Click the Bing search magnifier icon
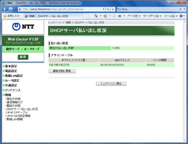Screen dimensions: 188x144 [x=180, y=9]
